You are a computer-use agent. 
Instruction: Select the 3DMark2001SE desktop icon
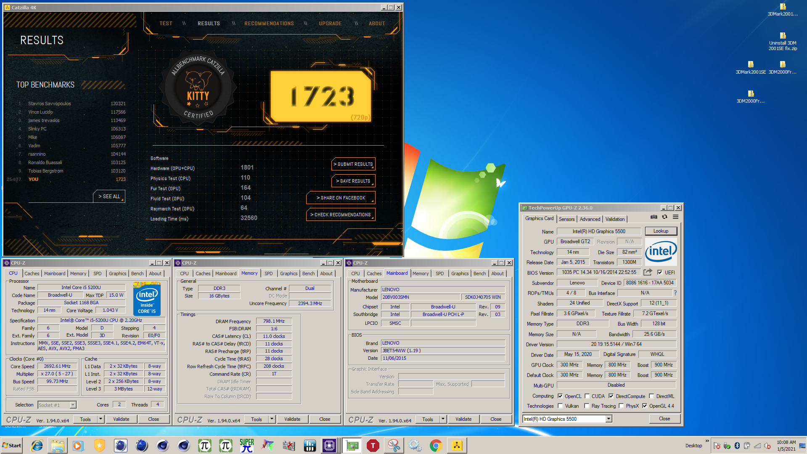pos(751,67)
